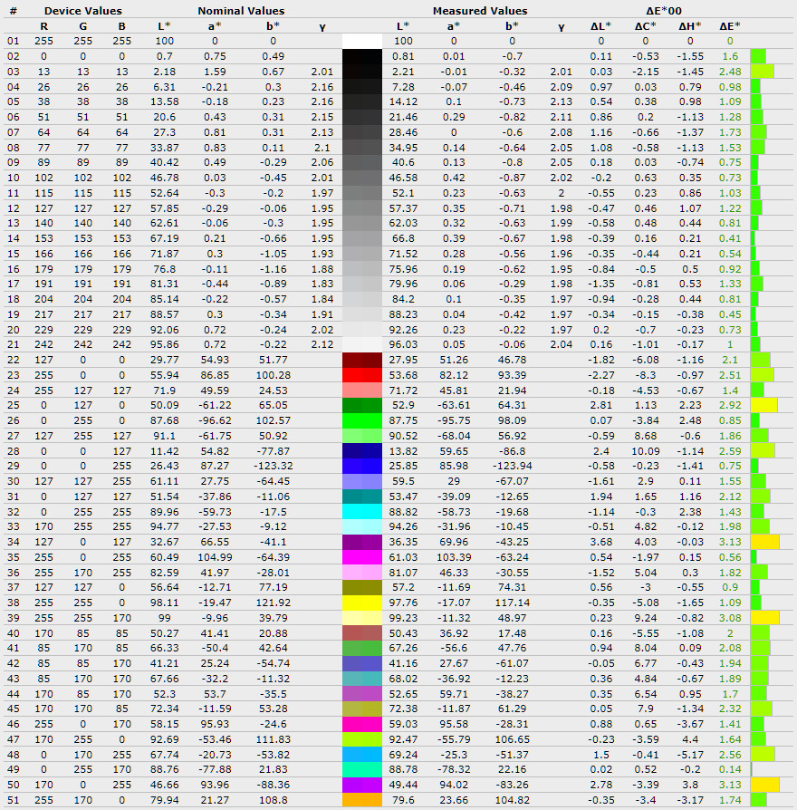797x810 pixels.
Task: Click the ΔH* column header
Action: 689,26
